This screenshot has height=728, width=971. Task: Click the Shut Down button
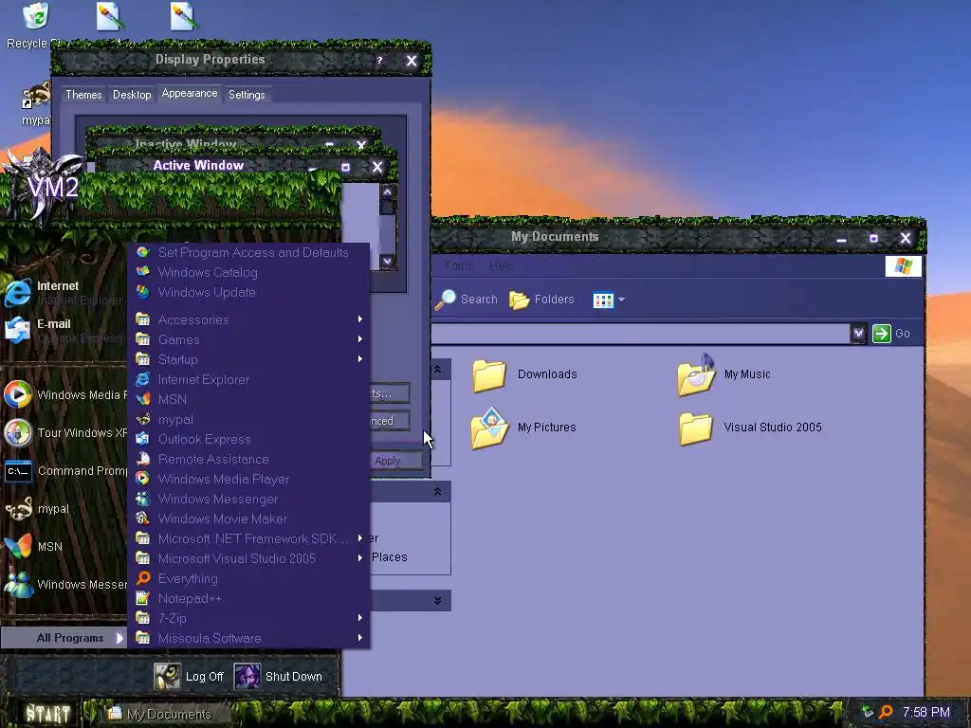(279, 676)
